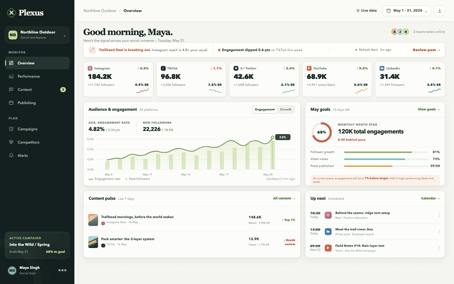
Task: Click teammate avatar A
Action: [394, 32]
